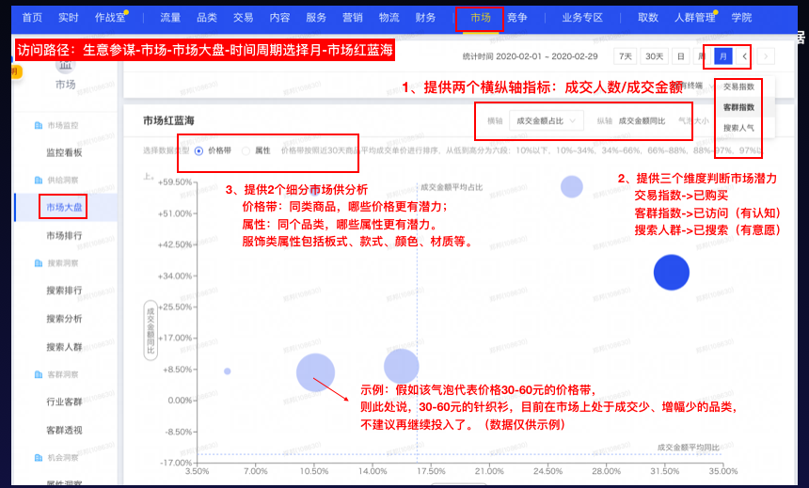Choose 搜索人气 from the dropdown list
The image size is (809, 488).
tap(738, 128)
